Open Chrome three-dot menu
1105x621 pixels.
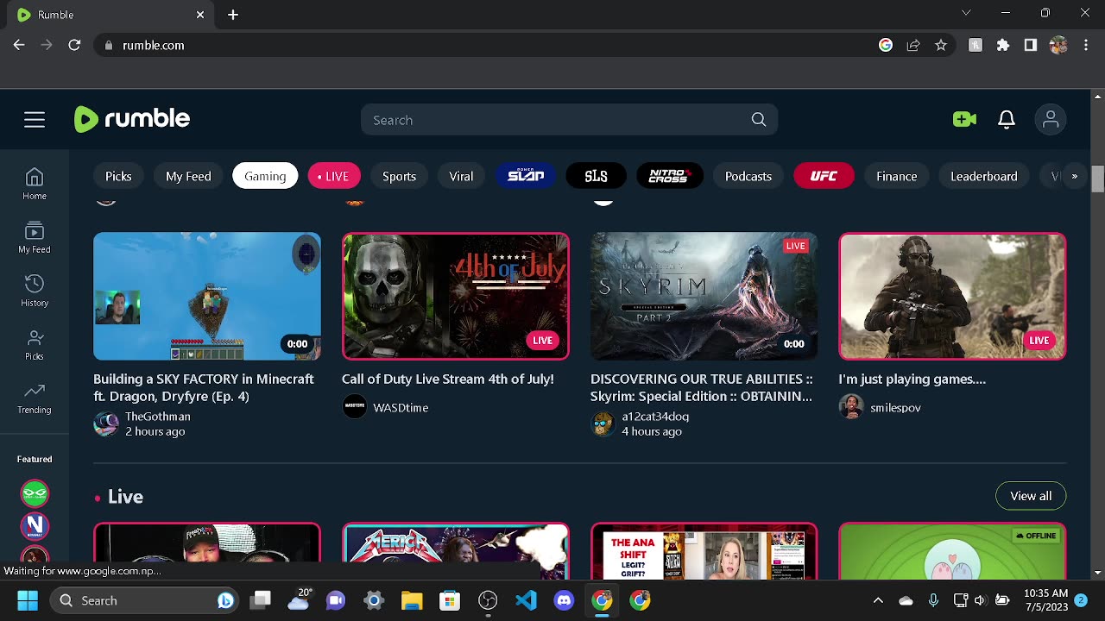coord(1086,45)
